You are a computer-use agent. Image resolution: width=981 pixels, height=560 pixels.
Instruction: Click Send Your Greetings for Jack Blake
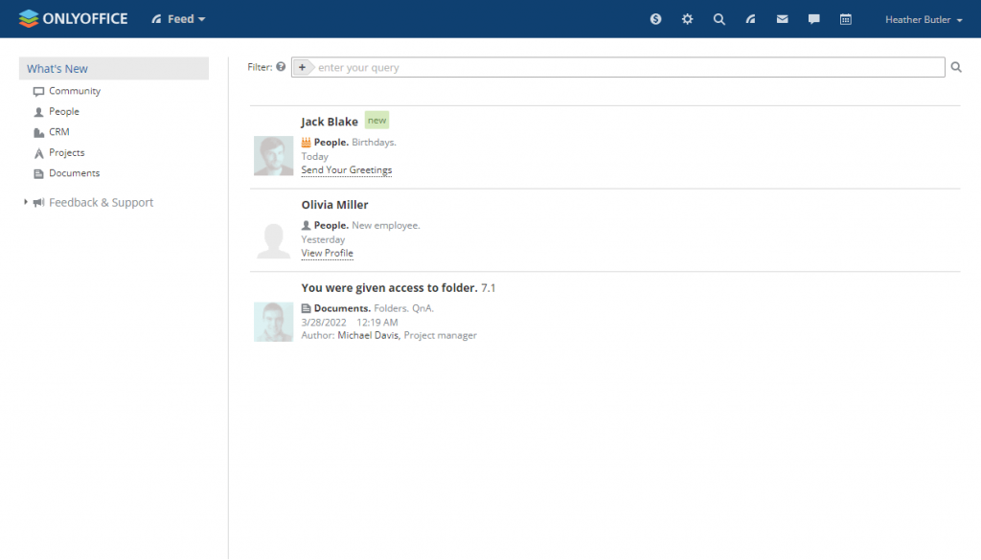[x=346, y=169]
